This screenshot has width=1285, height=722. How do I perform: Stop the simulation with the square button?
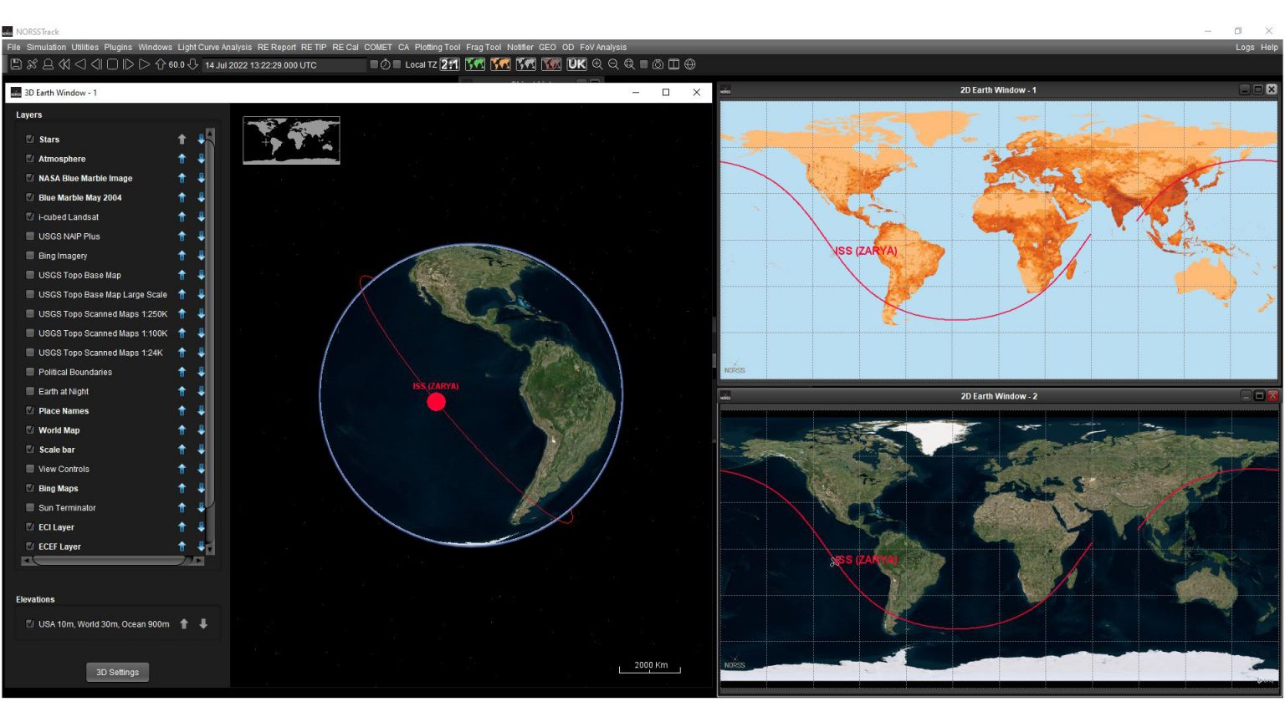(x=113, y=64)
